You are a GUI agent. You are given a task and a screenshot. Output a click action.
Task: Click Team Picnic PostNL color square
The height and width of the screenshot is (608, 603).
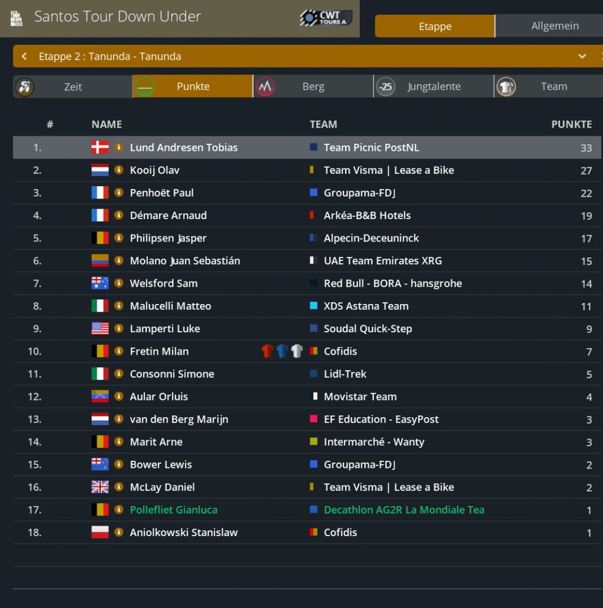[314, 147]
